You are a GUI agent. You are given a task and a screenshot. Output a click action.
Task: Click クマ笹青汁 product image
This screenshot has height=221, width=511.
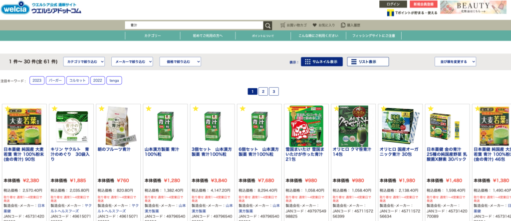tap(353, 126)
